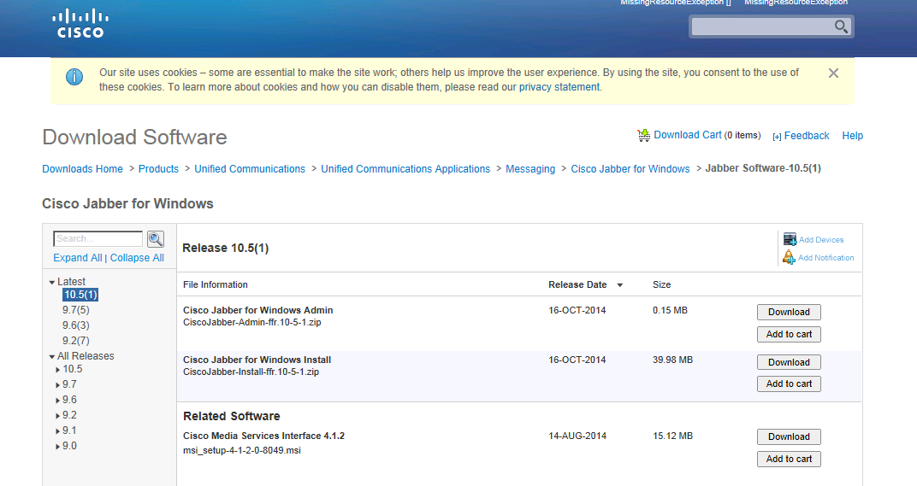The width and height of the screenshot is (917, 486).
Task: Click the Add Notification link text
Action: 825,258
